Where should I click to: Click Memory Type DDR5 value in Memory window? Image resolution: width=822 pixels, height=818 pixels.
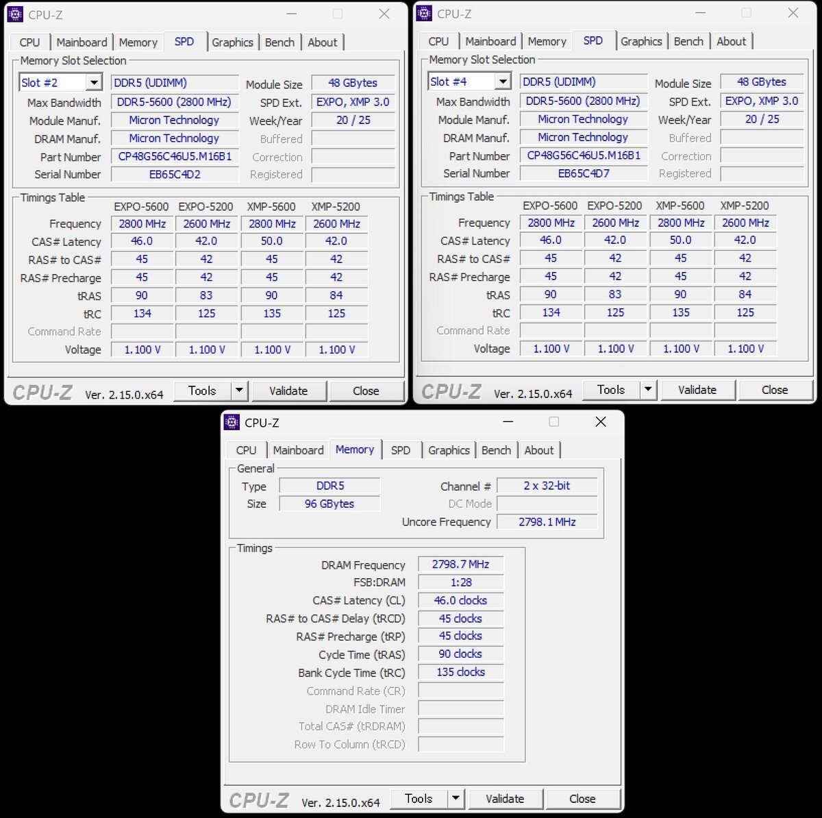(329, 486)
